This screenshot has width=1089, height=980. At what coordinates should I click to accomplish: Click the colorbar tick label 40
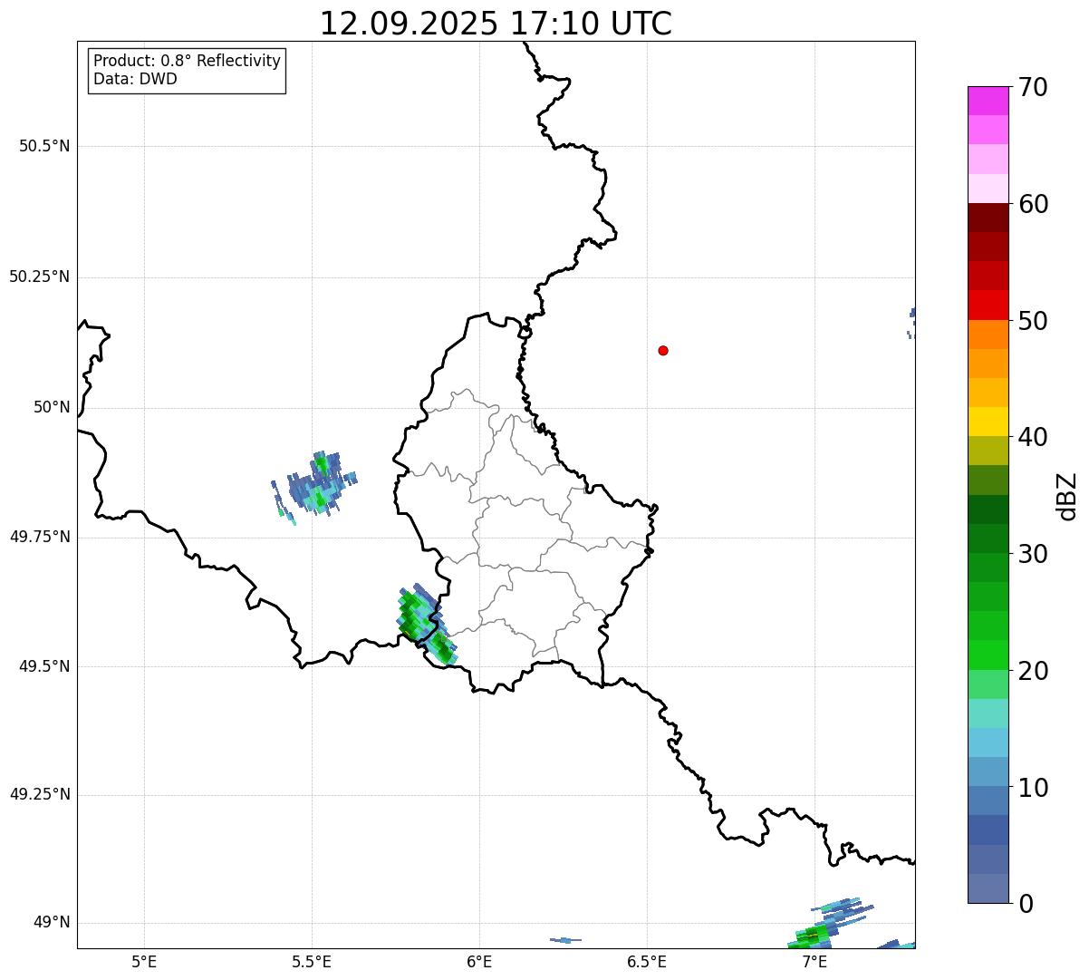1033,437
